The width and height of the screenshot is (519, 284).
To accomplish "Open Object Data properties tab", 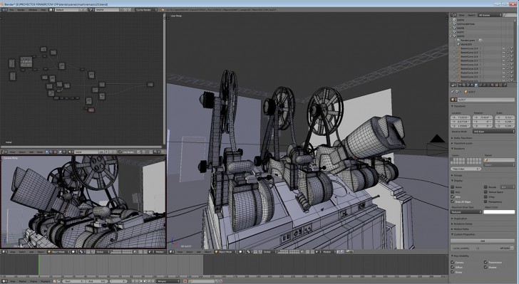I will (488, 85).
